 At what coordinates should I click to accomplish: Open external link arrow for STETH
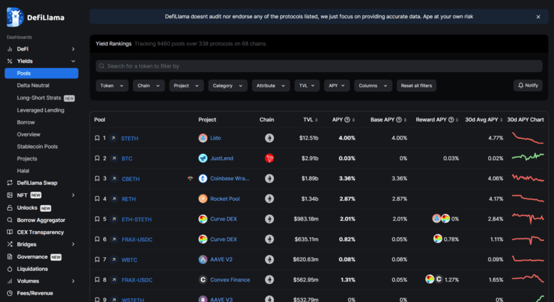click(114, 138)
